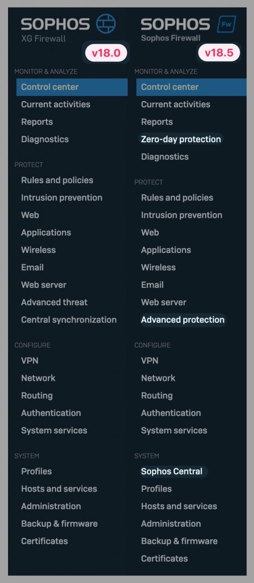Open Current activities in the v18.5 menu
This screenshot has height=583, width=254.
(x=176, y=104)
